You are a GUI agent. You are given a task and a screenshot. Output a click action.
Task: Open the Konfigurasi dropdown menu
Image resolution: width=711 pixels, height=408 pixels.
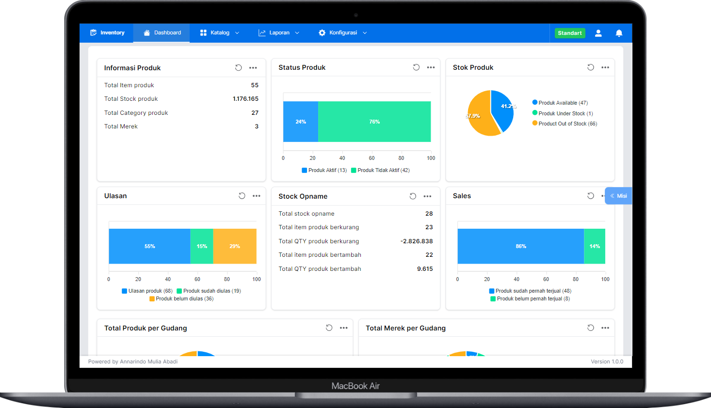342,33
